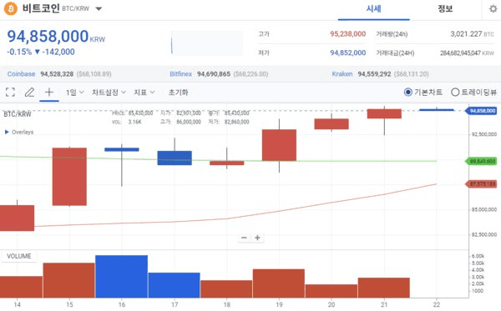Click the current price 94,858,000

(x=48, y=36)
